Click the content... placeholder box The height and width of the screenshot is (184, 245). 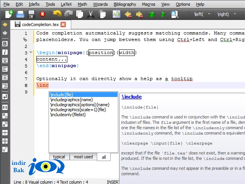52,59
